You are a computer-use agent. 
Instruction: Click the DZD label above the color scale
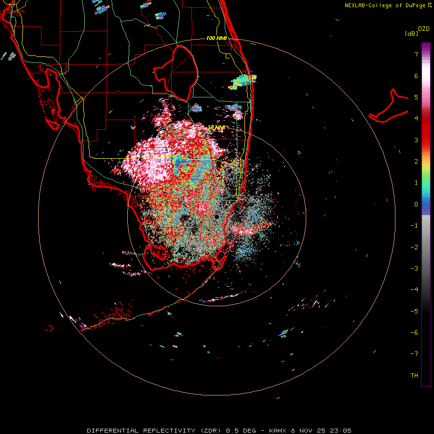click(424, 29)
